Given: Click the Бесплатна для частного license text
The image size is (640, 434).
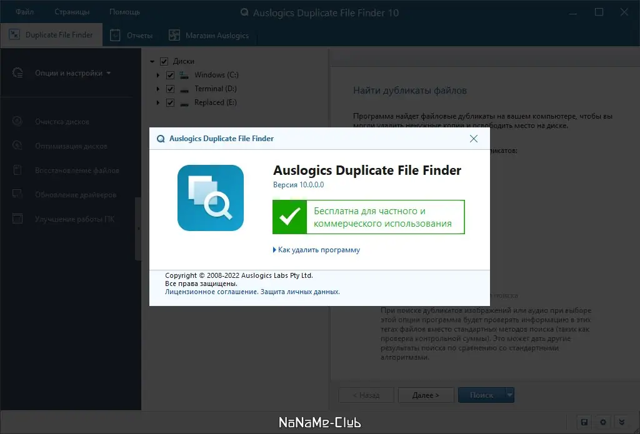Looking at the screenshot, I should point(383,217).
